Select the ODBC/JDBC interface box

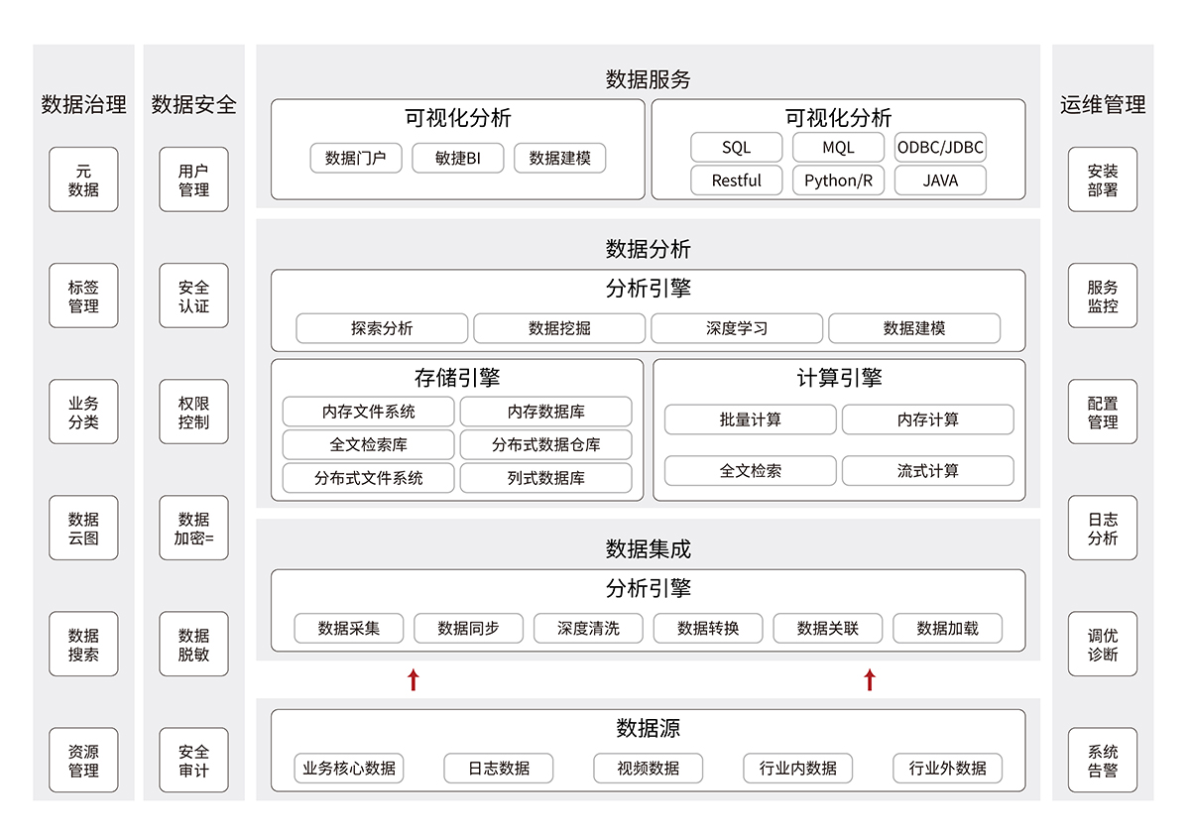click(940, 148)
